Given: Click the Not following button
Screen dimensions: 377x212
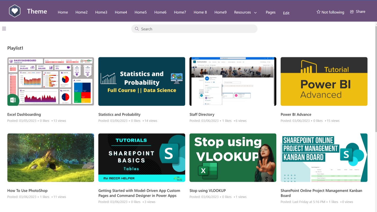Looking at the screenshot, I should click(330, 12).
